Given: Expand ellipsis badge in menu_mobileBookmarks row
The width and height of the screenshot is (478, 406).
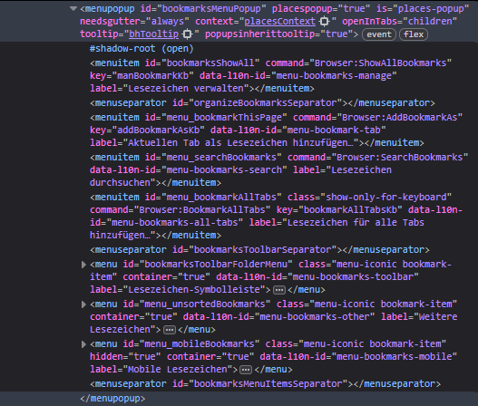Looking at the screenshot, I should [x=246, y=370].
